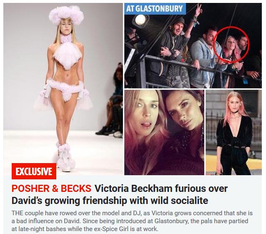
Task: Click the bright stage spotlight
Action: click(x=141, y=20)
